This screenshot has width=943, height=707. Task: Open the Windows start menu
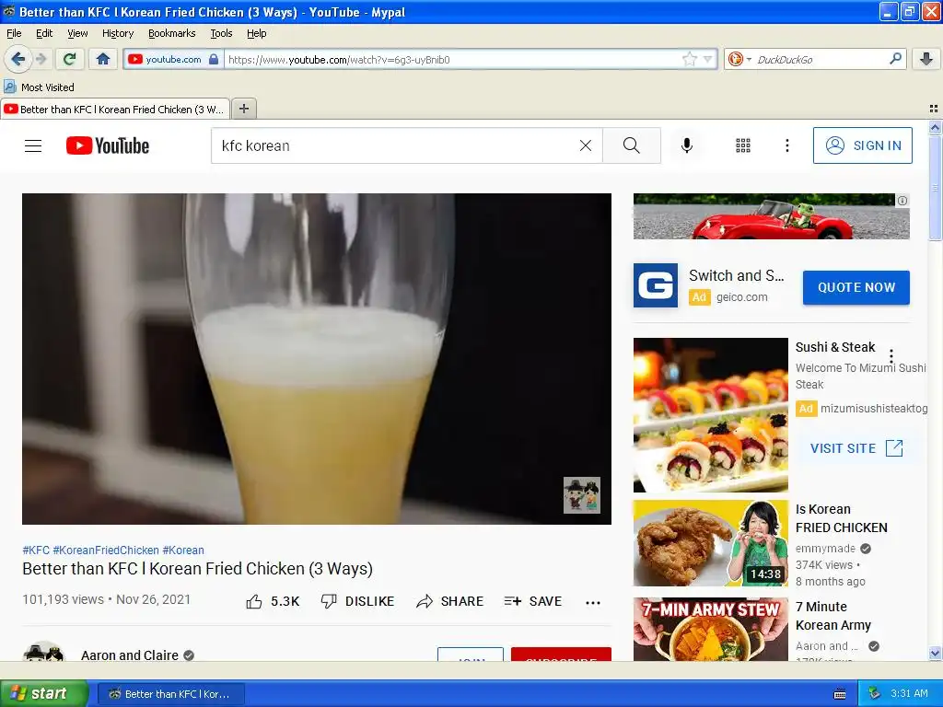tap(43, 694)
